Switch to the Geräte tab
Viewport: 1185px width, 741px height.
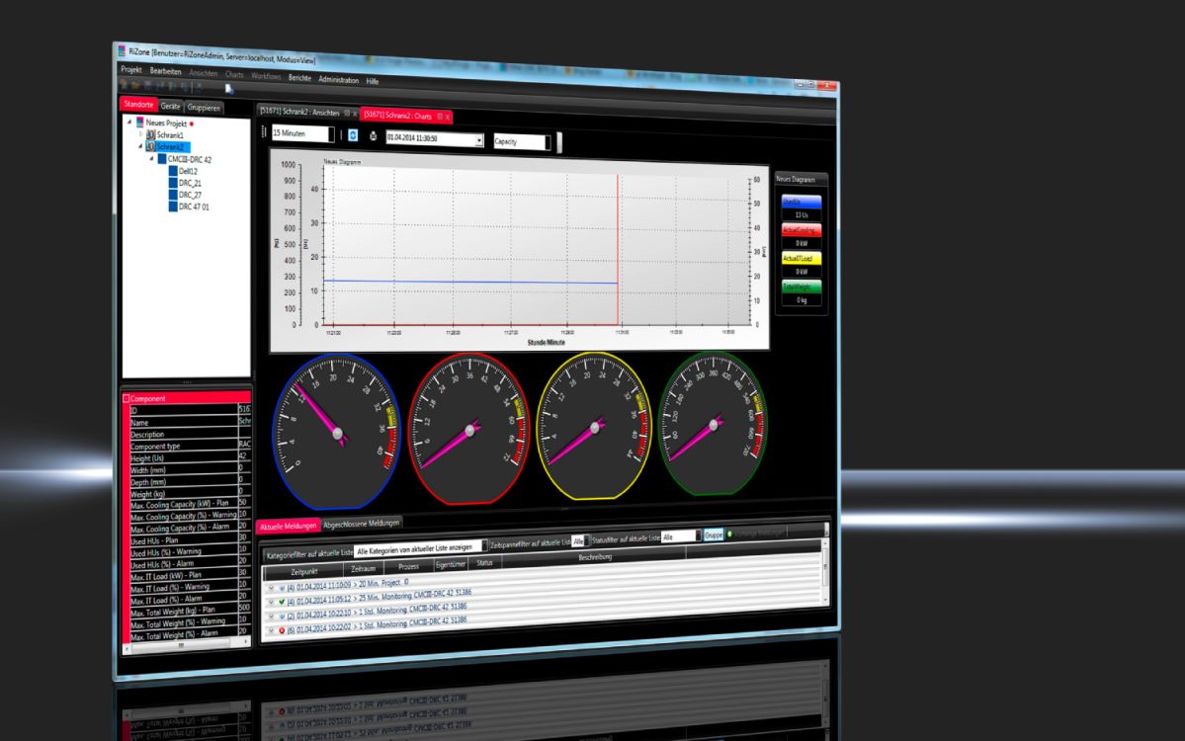[171, 106]
